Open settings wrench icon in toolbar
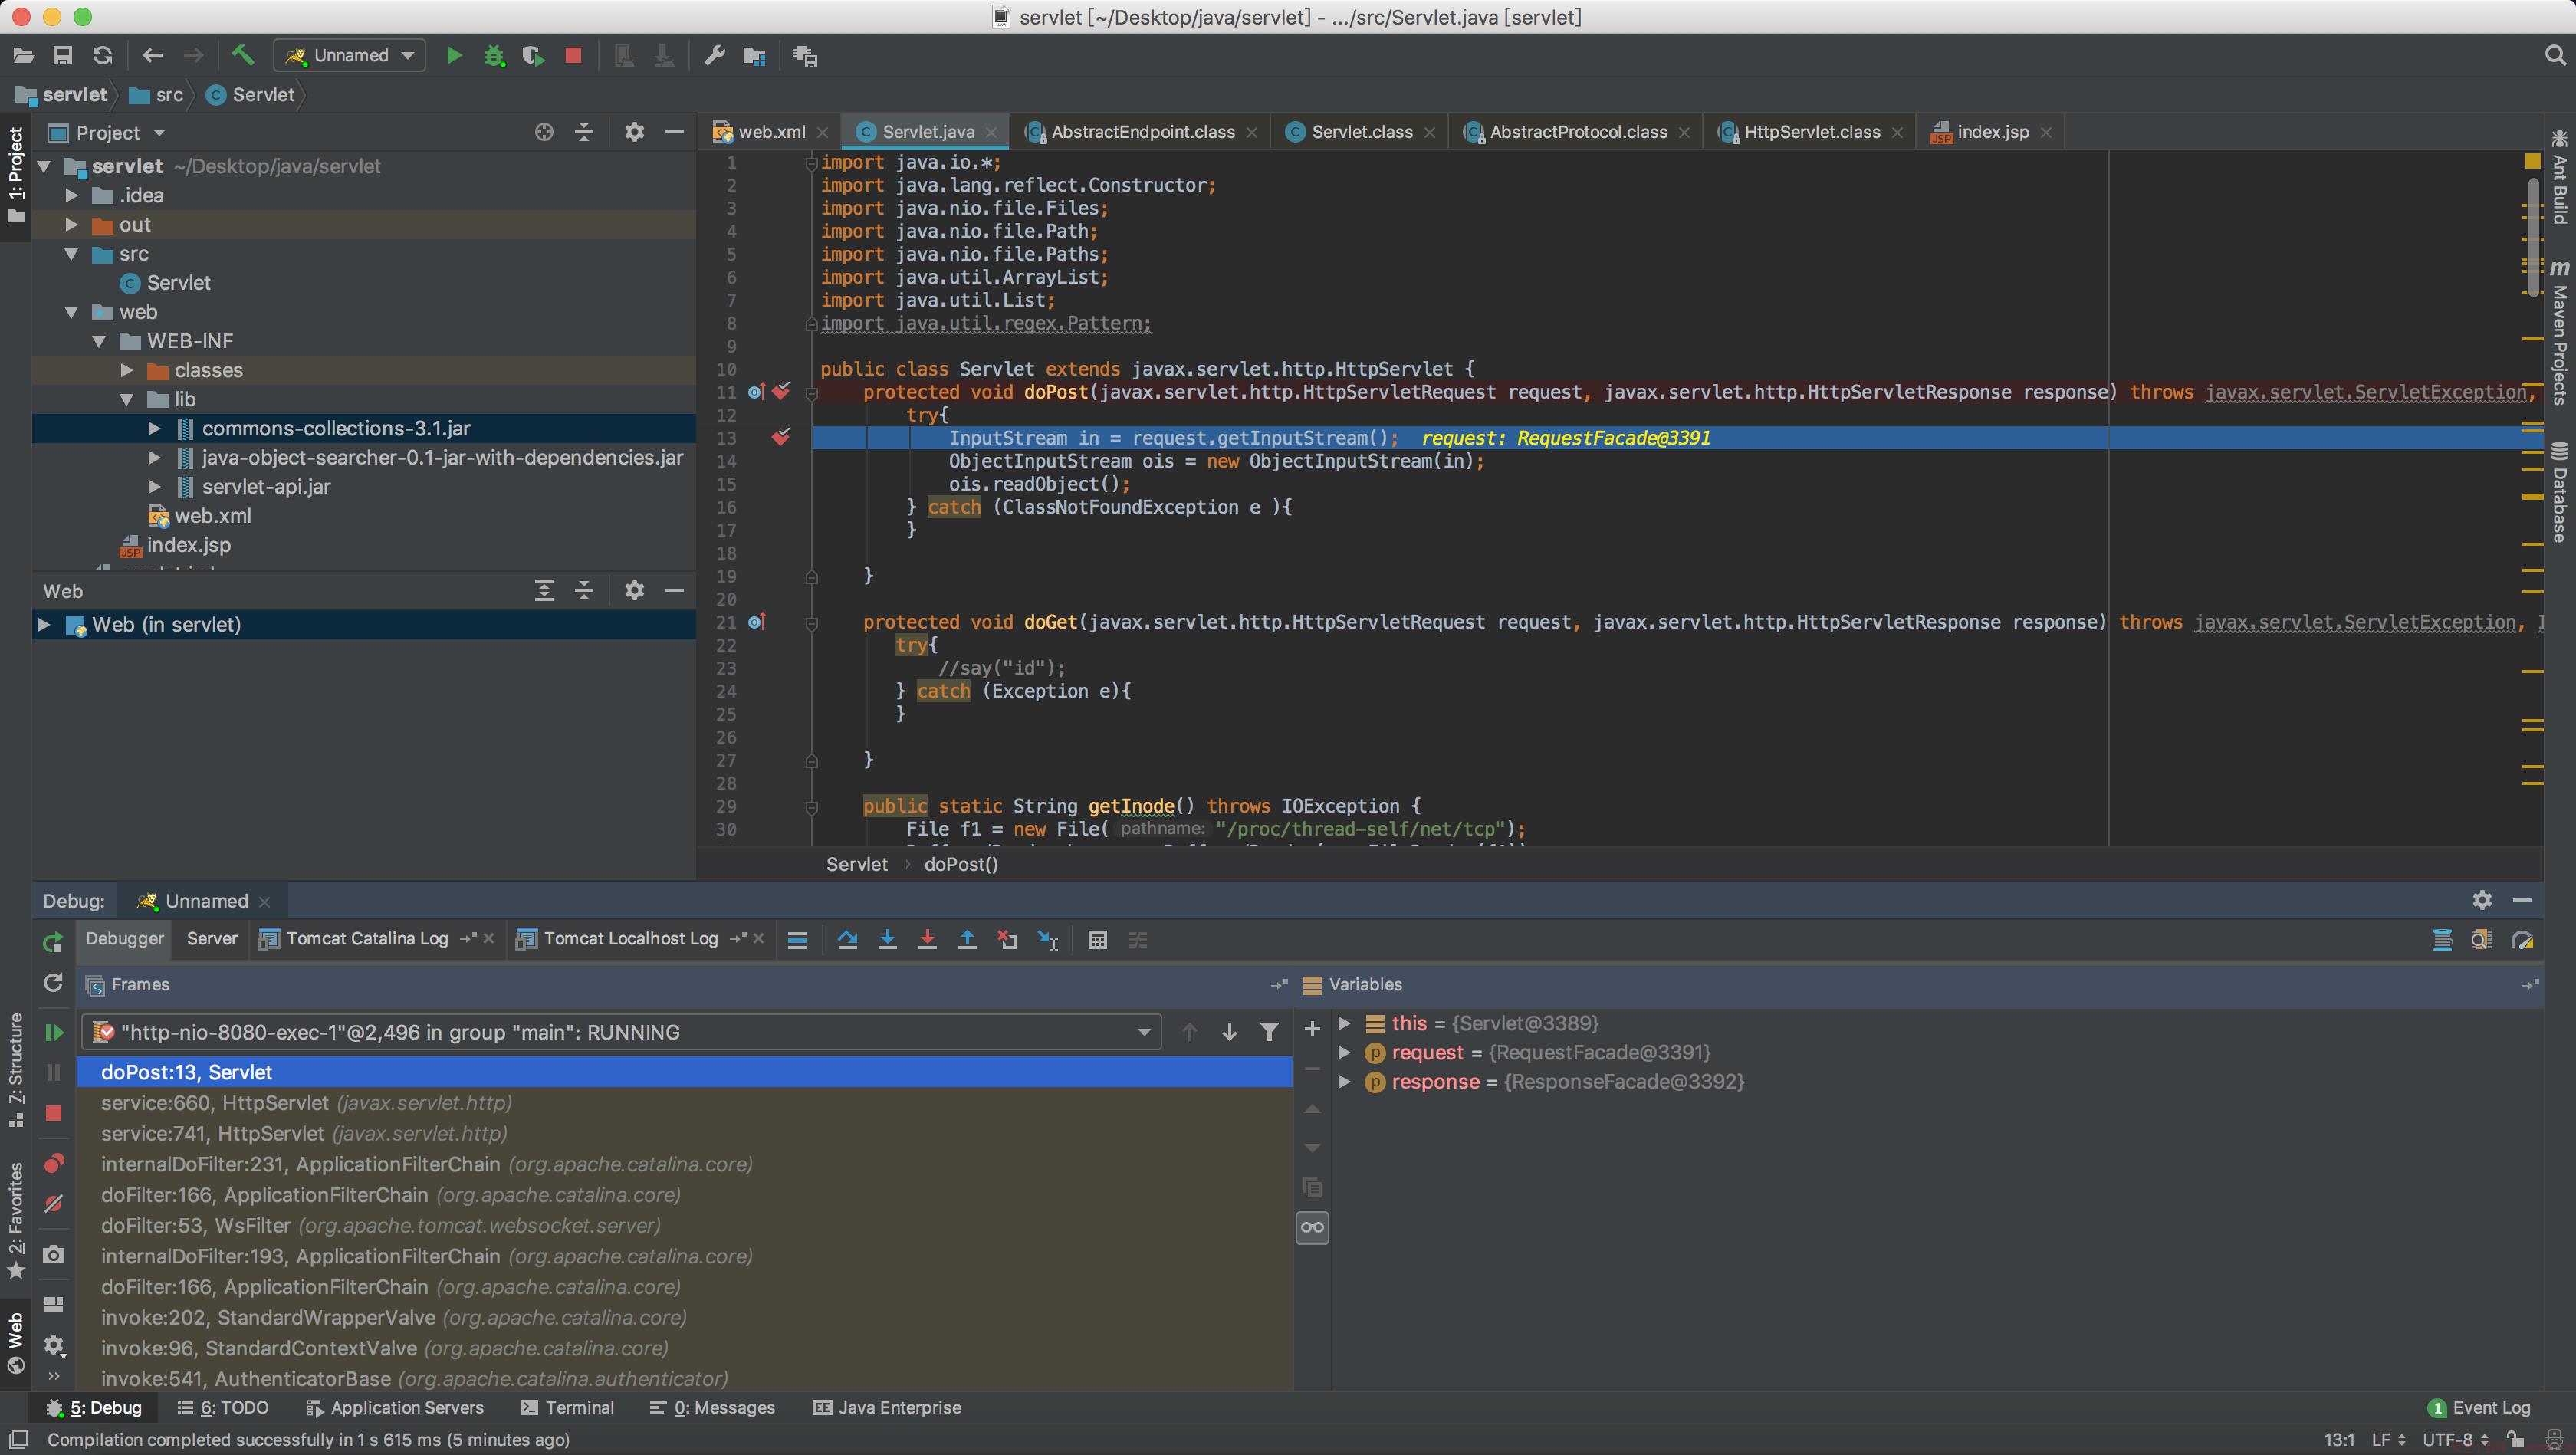Image resolution: width=2576 pixels, height=1455 pixels. pyautogui.click(x=714, y=56)
